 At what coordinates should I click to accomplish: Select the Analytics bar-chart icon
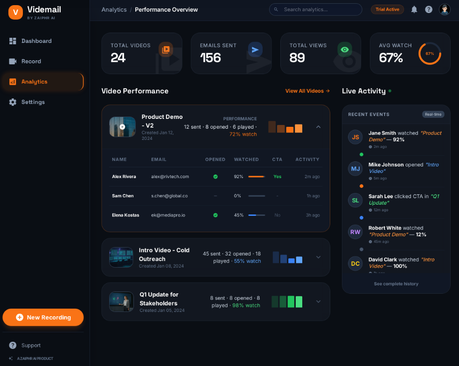[13, 82]
